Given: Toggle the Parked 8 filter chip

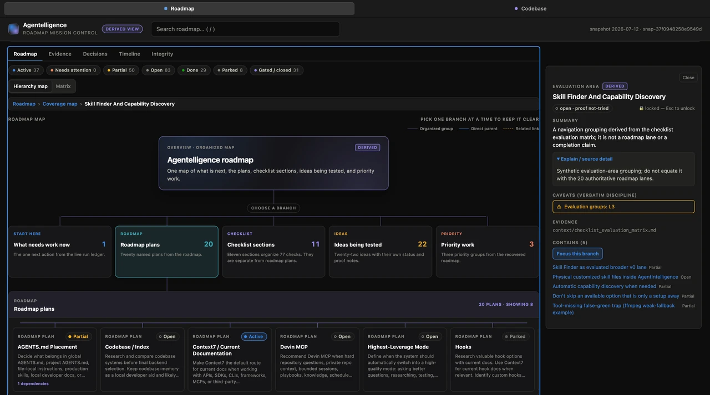Looking at the screenshot, I should coord(230,70).
